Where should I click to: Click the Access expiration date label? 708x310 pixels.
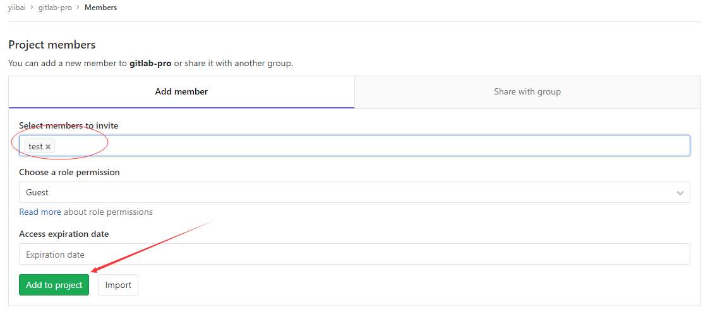[64, 234]
